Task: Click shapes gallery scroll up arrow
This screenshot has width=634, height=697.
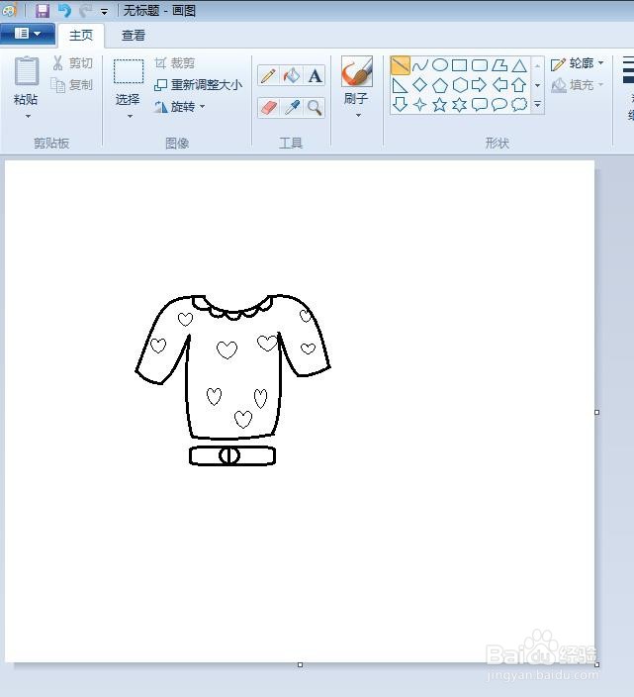Action: click(x=537, y=65)
